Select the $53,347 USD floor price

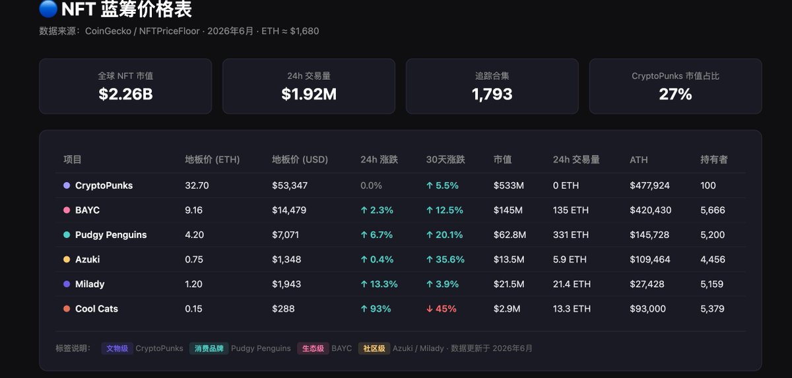pyautogui.click(x=290, y=185)
